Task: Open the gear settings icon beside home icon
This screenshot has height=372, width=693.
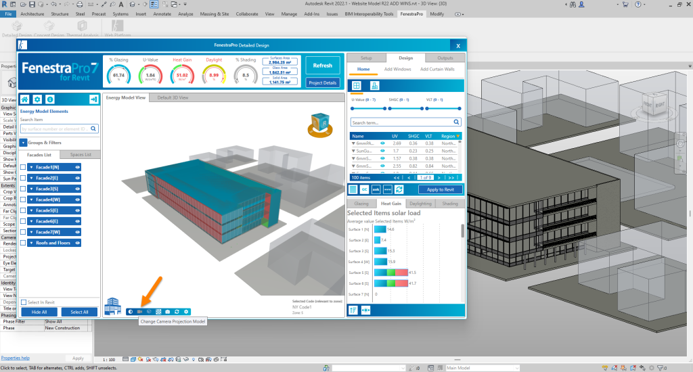Action: pos(38,99)
